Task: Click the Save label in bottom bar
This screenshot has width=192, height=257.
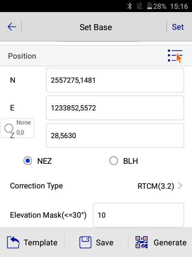Action: point(105,243)
